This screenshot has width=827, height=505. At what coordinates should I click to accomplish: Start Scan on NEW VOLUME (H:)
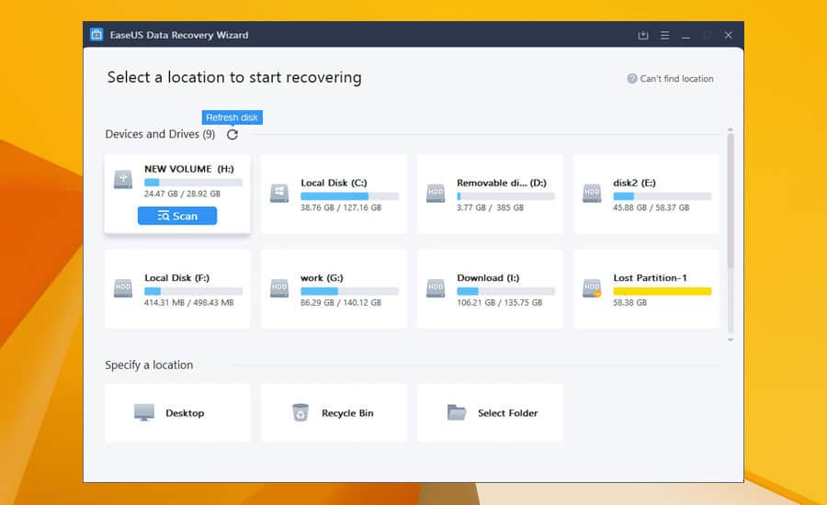[177, 216]
